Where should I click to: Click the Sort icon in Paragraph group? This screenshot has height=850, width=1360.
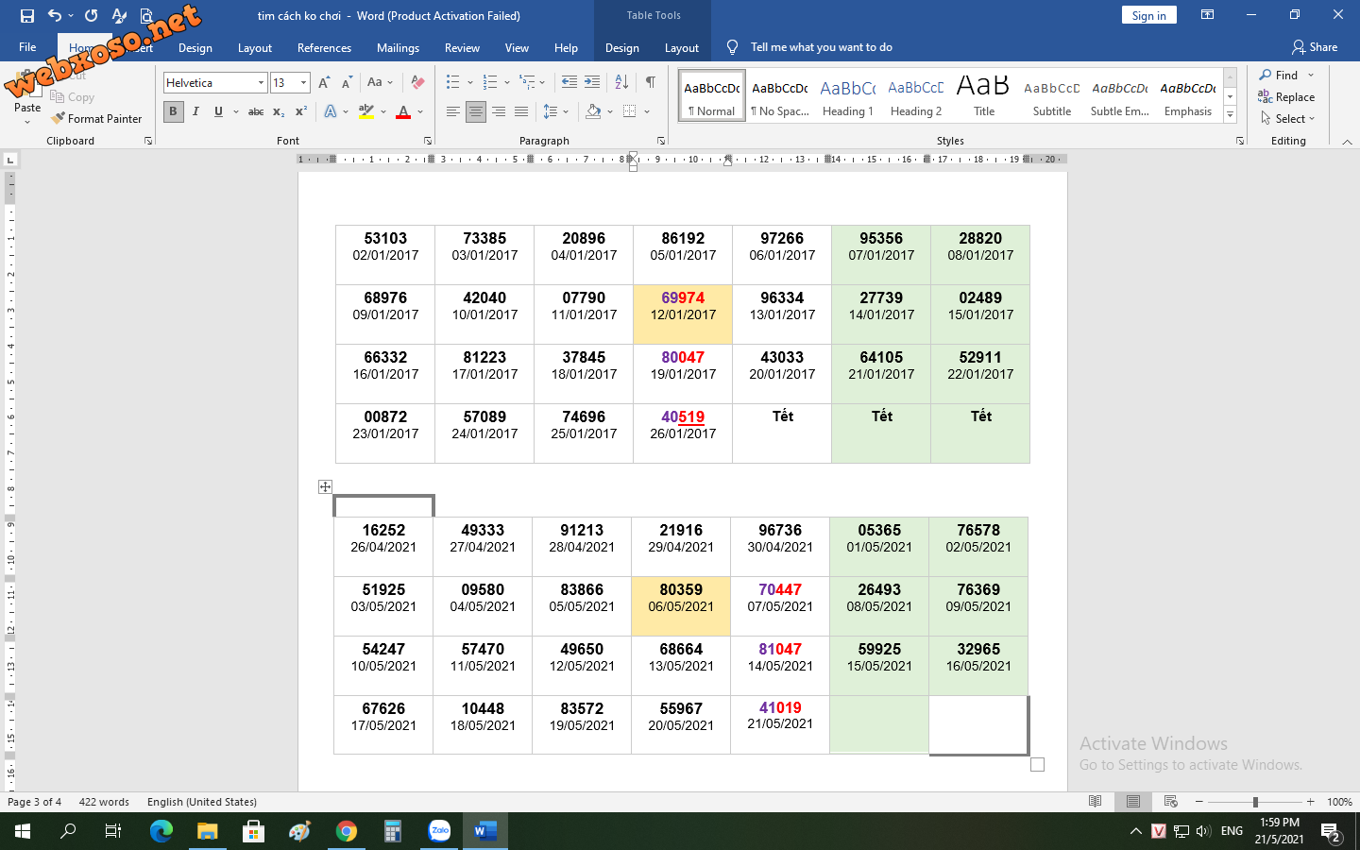621,82
